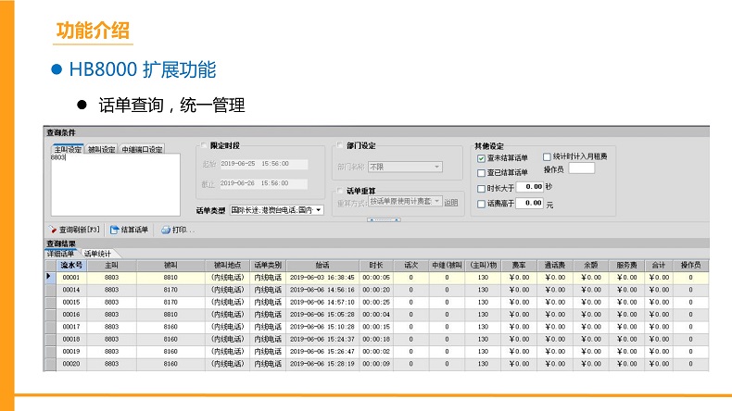Click the 截止 date-time field
The height and width of the screenshot is (411, 732).
click(263, 183)
